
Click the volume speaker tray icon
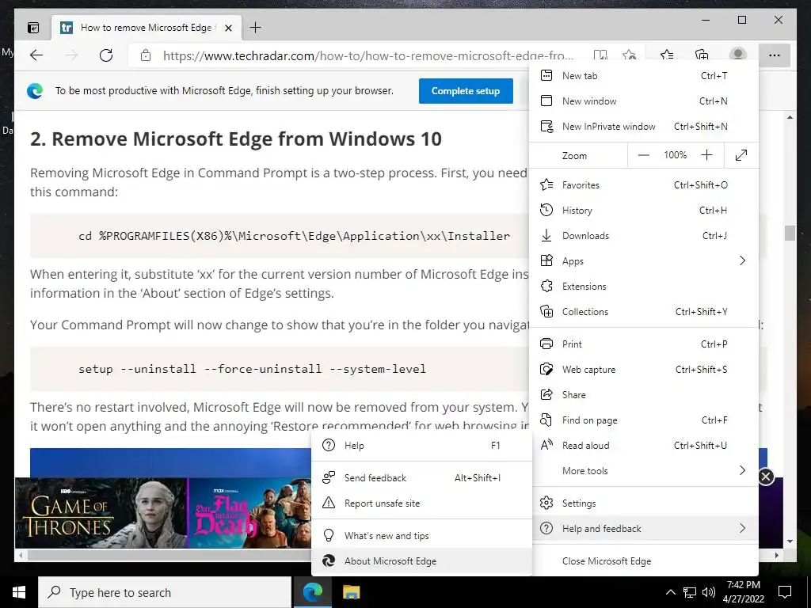point(709,592)
